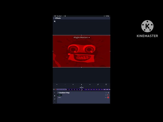Collapse the Gradient Map effect section
Image resolution: width=163 pixels, height=122 pixels.
coord(58,93)
